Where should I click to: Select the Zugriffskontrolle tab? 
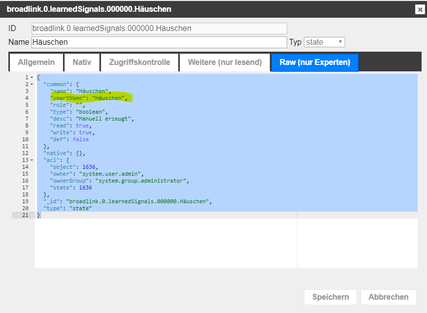(x=139, y=63)
